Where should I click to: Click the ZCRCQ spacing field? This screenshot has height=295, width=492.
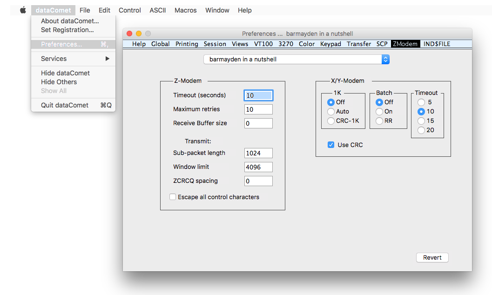(x=258, y=181)
